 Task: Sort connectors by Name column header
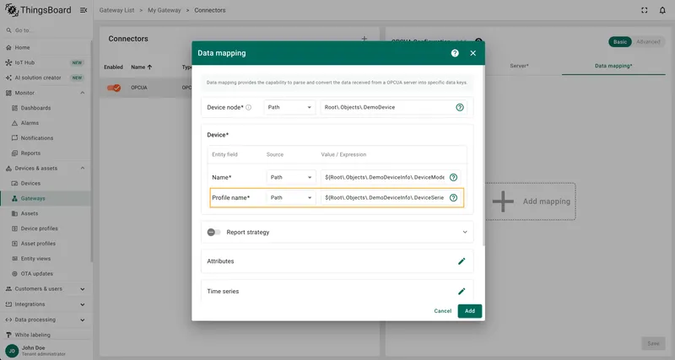point(142,67)
